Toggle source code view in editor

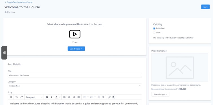click(x=11, y=97)
